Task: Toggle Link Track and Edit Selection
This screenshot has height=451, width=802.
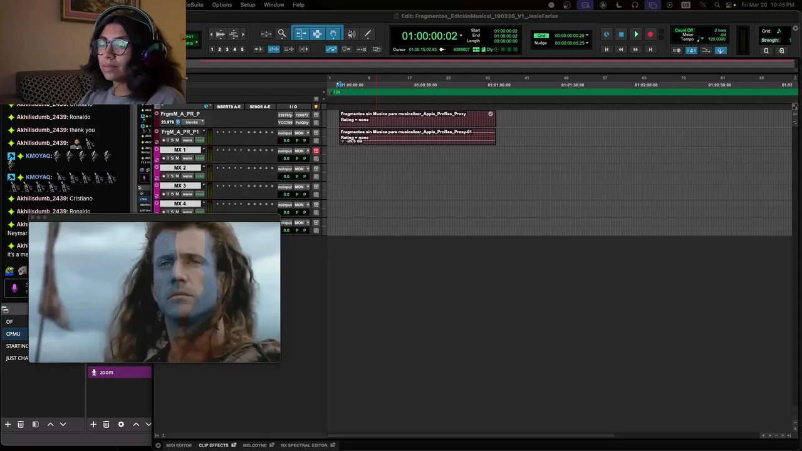Action: click(x=289, y=49)
